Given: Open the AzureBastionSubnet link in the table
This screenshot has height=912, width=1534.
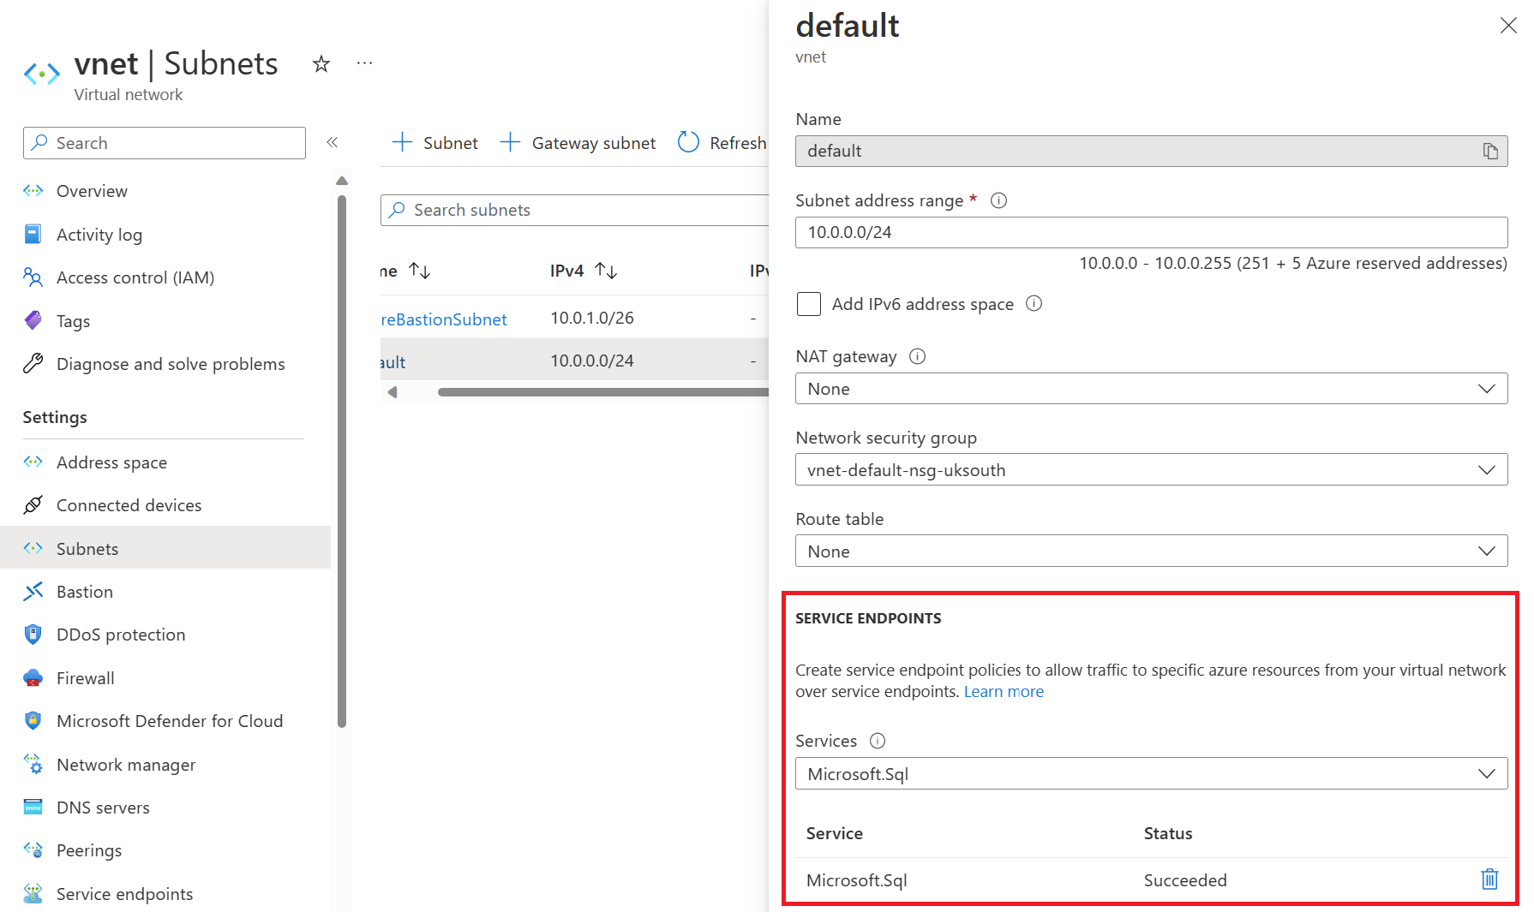Looking at the screenshot, I should coord(444,319).
